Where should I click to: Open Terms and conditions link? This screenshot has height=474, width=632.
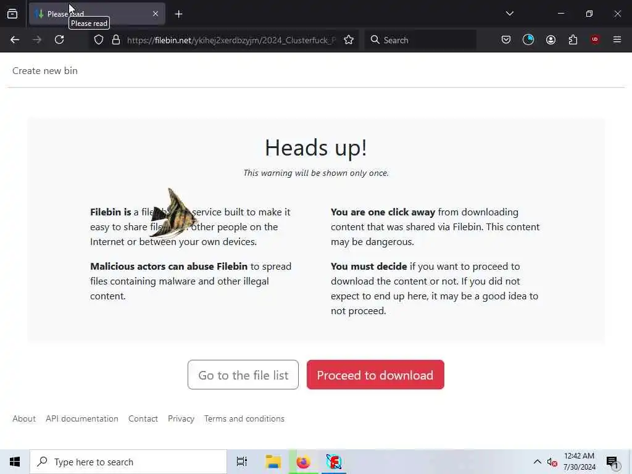click(244, 419)
